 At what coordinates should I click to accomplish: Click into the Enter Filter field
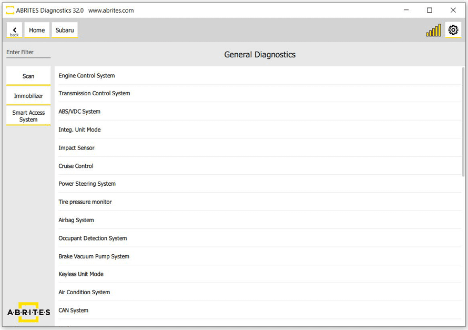28,53
